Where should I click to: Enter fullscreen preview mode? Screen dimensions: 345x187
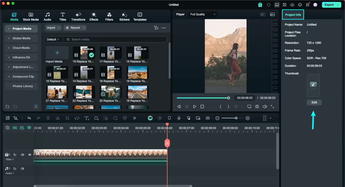(x=272, y=107)
